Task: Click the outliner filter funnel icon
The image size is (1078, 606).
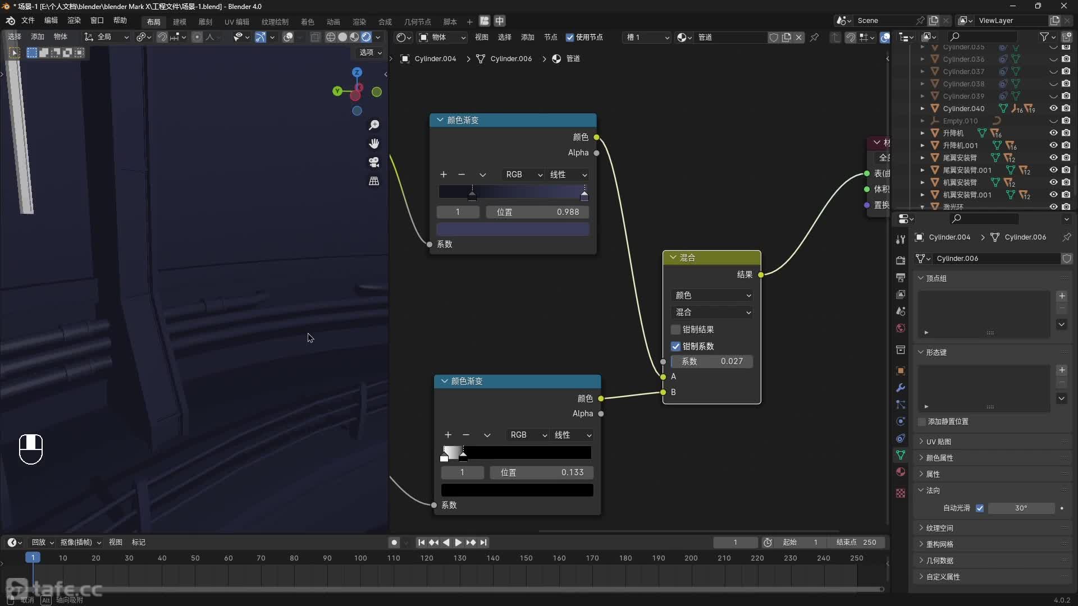Action: click(1044, 37)
